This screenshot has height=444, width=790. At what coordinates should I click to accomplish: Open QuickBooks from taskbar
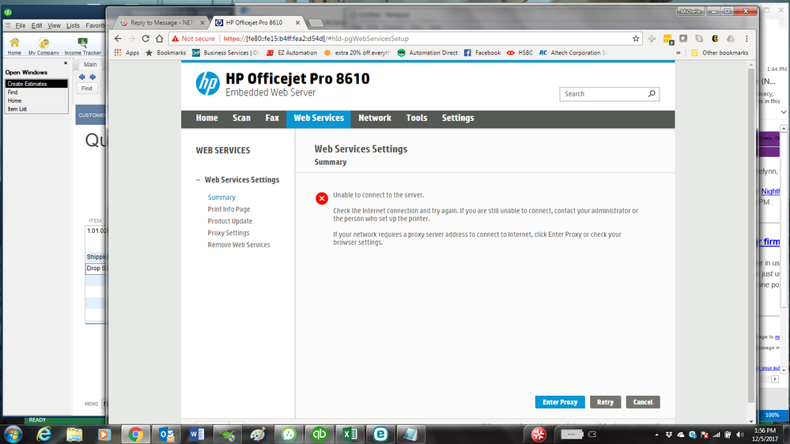pos(319,434)
